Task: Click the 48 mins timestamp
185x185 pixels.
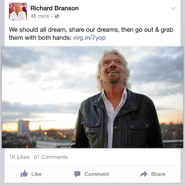Action: (40, 16)
